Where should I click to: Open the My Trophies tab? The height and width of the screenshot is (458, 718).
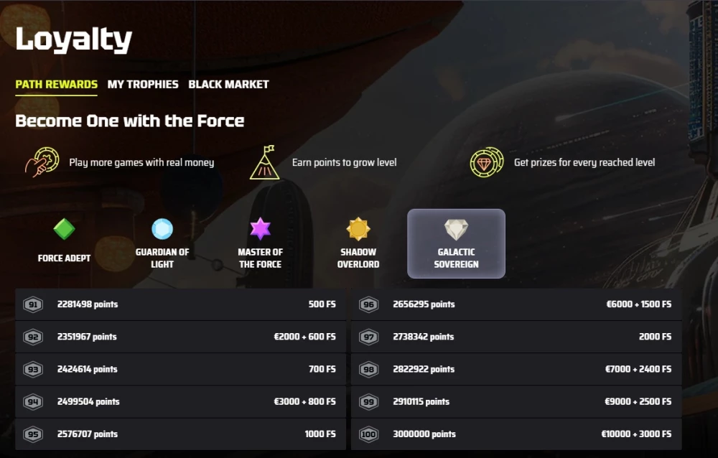[x=143, y=84]
